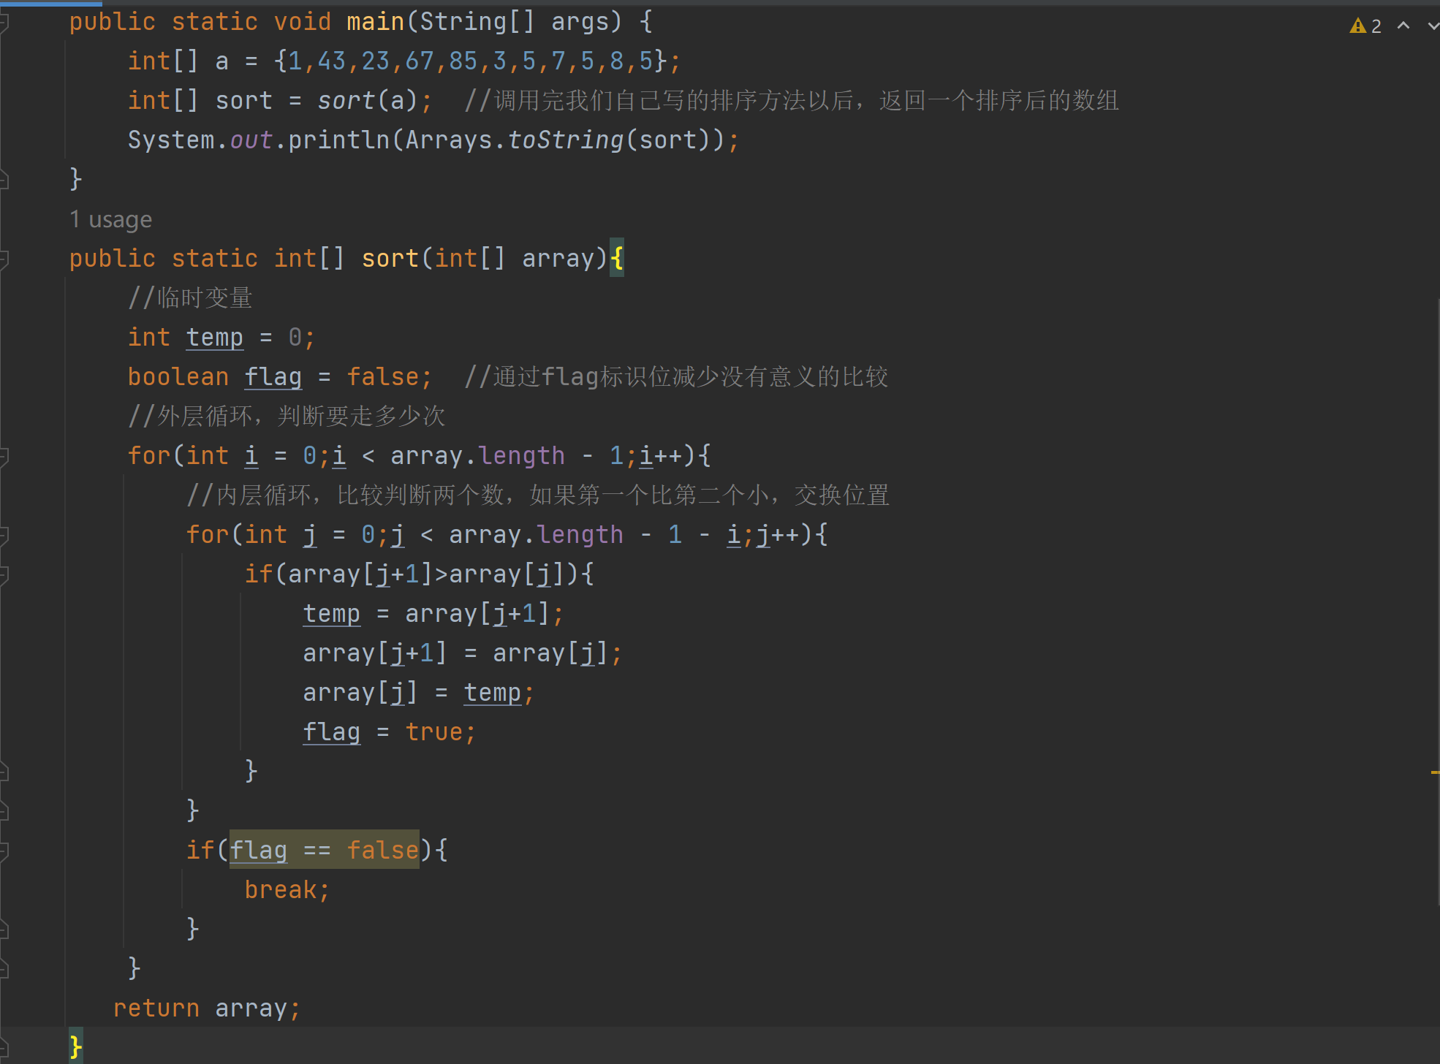Fold the if(array[j+1]>array[j]) block marker
Viewport: 1440px width, 1064px height.
point(4,574)
